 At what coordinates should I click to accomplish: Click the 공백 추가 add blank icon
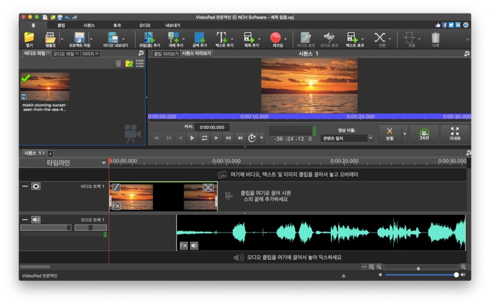point(200,37)
